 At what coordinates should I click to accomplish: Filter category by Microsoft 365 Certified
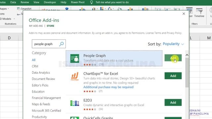coord(46,110)
